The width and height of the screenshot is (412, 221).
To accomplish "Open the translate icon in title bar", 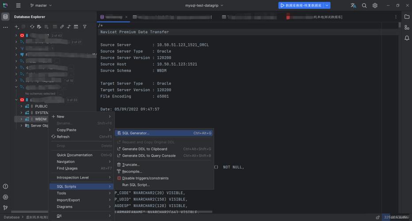I will [x=353, y=6].
